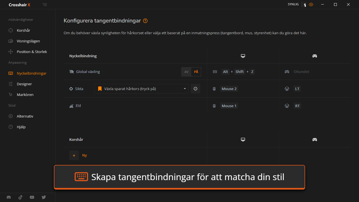The image size is (359, 202).
Task: Open the TikTok social link icon
Action: [20, 197]
